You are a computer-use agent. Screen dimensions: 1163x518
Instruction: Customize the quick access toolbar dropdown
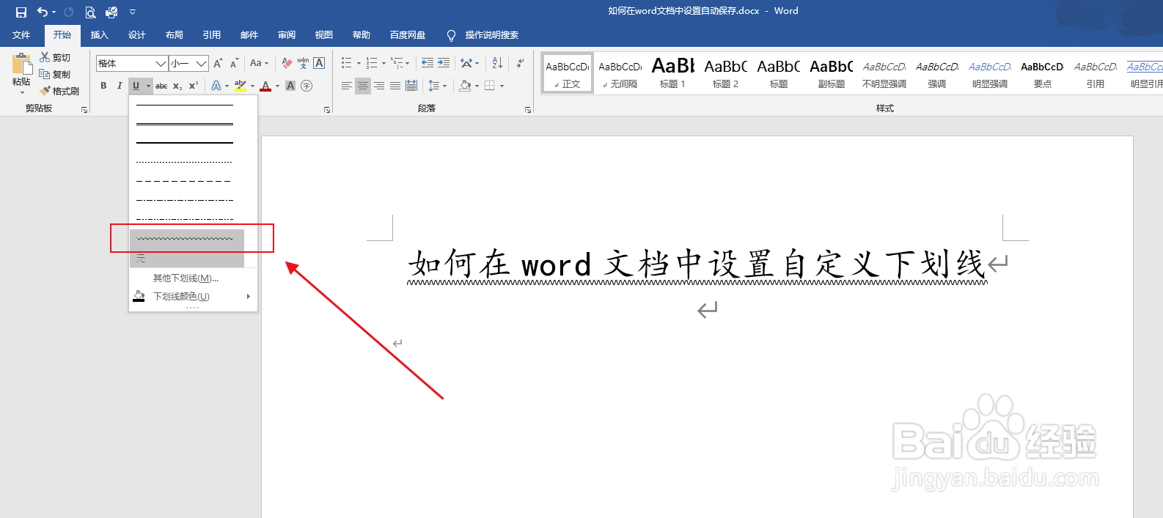pos(133,12)
